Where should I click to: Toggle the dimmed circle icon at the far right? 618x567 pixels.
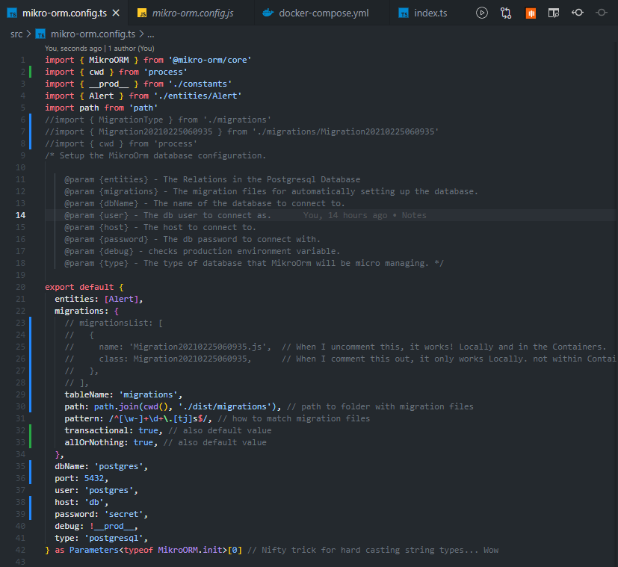pyautogui.click(x=602, y=13)
